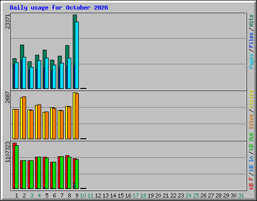
Task: Click day 12 on the axis
Action: 98,195
